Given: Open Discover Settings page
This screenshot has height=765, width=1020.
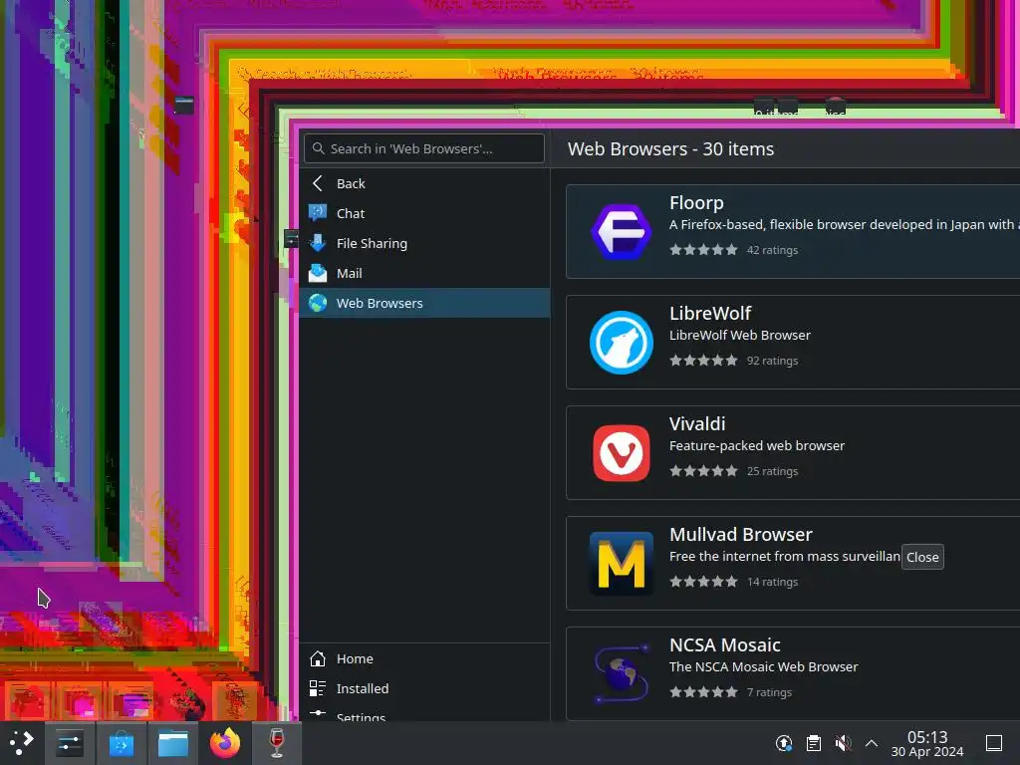Looking at the screenshot, I should (x=424, y=714).
